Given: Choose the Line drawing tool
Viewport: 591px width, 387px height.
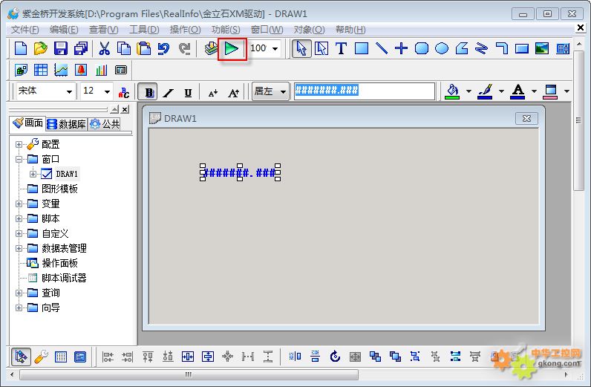Looking at the screenshot, I should click(382, 49).
